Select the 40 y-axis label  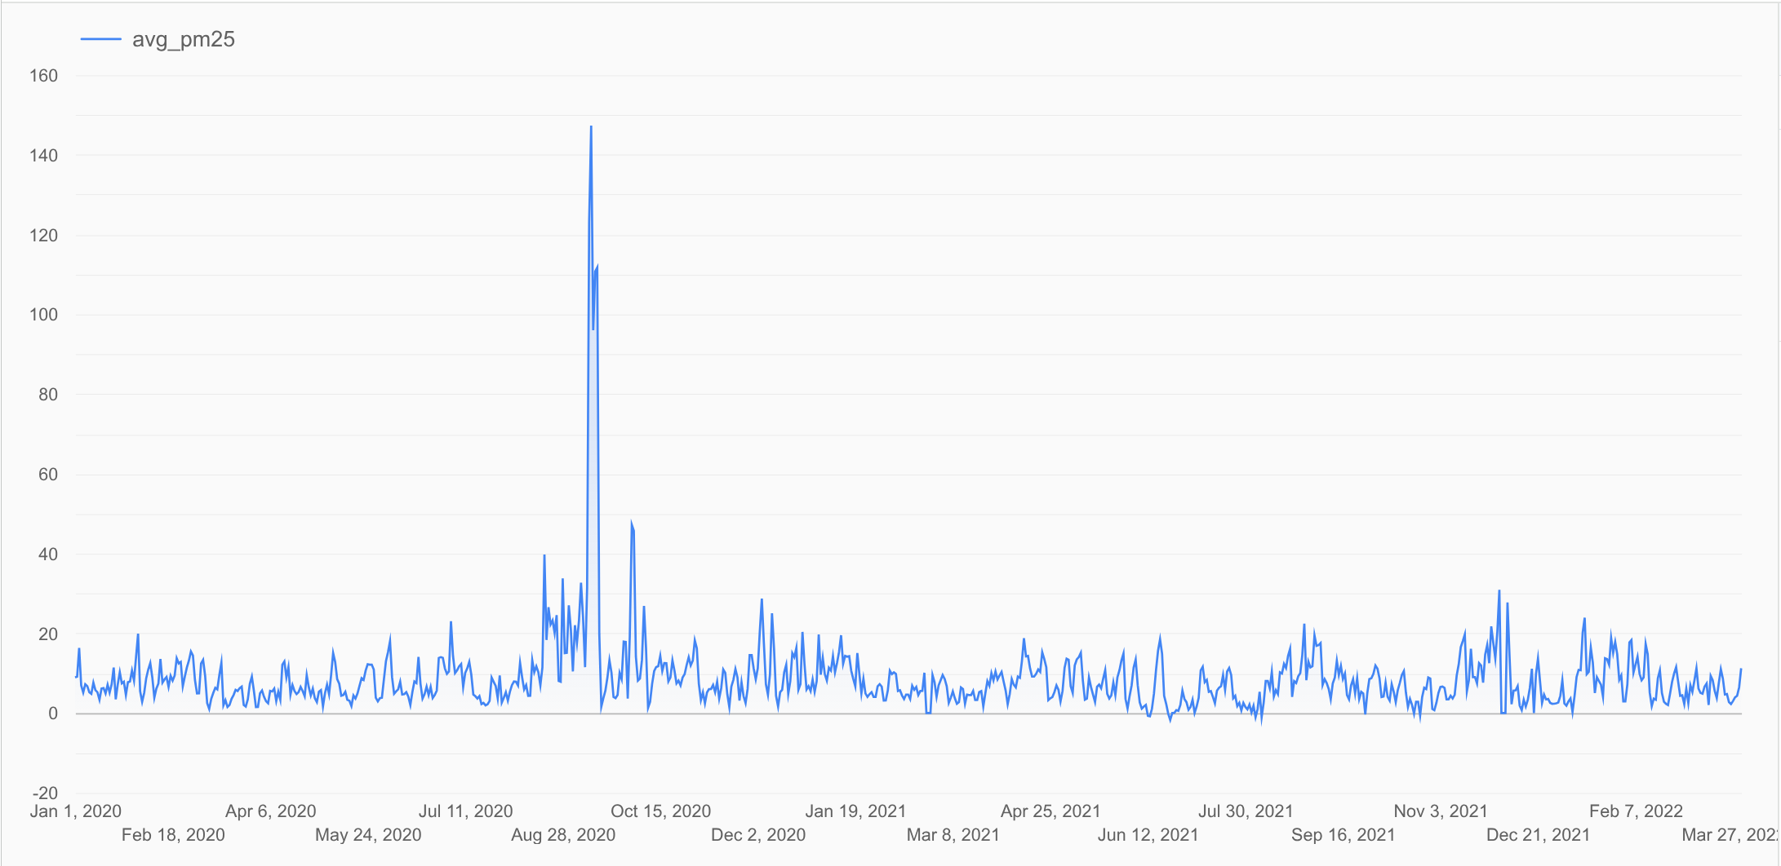pyautogui.click(x=48, y=555)
